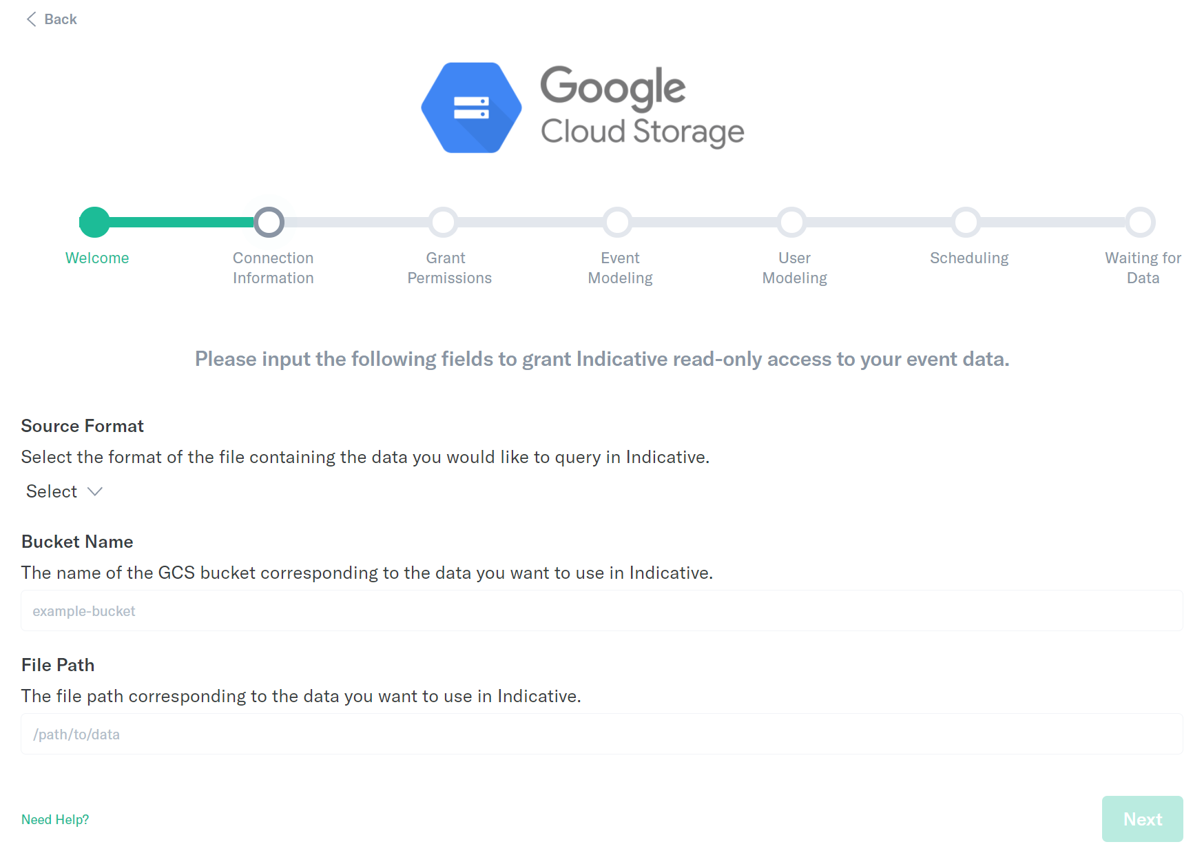Select the Connection Information step circle
Image resolution: width=1193 pixels, height=862 pixels.
point(269,222)
